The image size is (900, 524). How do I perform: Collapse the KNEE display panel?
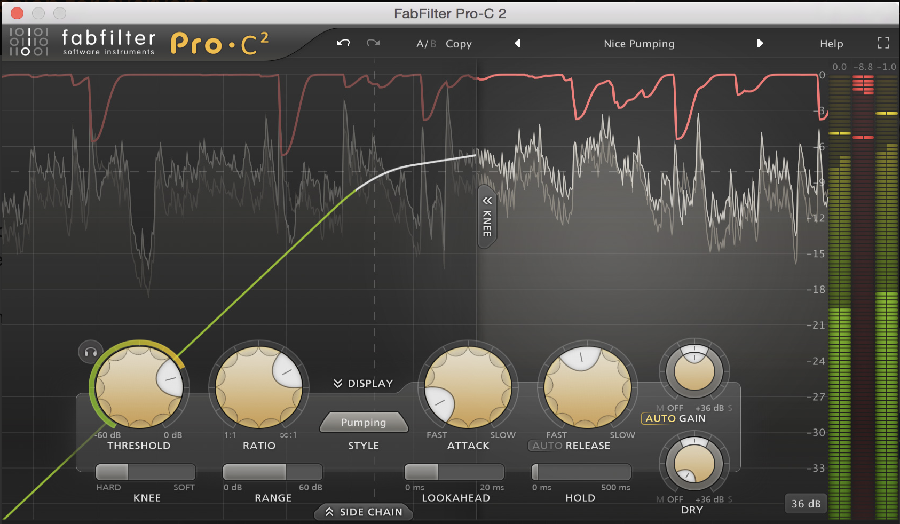point(487,216)
